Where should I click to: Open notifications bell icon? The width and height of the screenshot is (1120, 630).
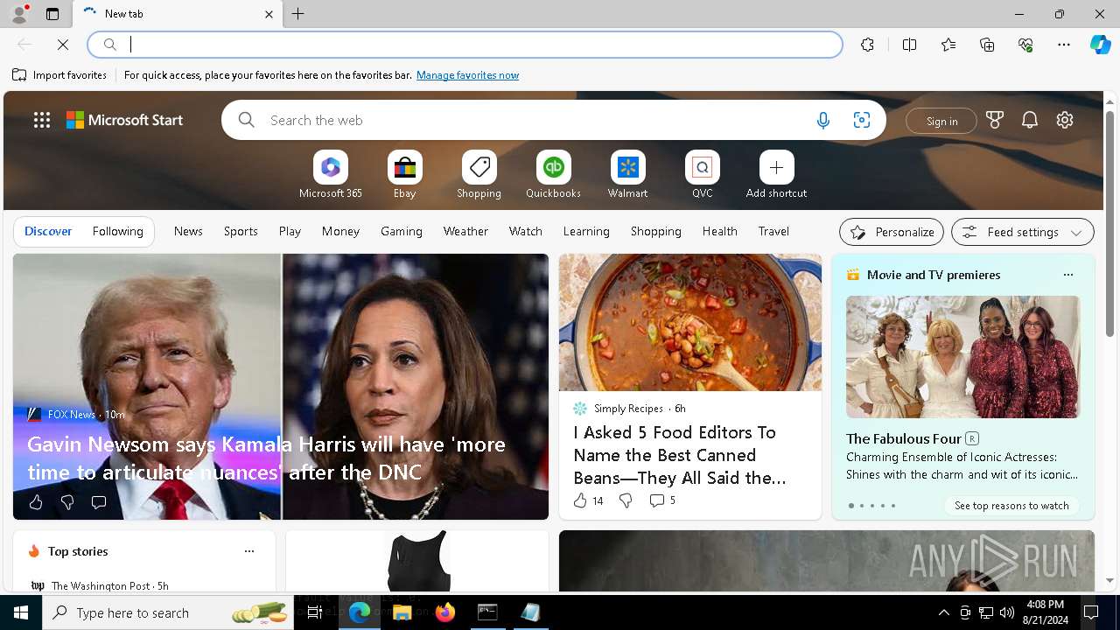[x=1030, y=120]
